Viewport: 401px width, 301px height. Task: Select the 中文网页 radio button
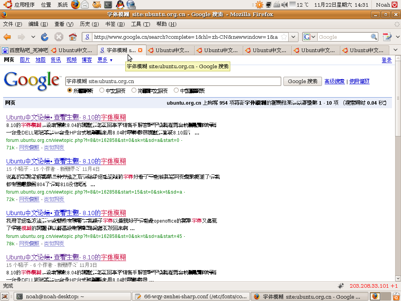[x=102, y=91]
